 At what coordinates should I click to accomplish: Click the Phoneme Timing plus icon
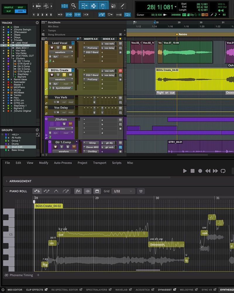point(38,275)
